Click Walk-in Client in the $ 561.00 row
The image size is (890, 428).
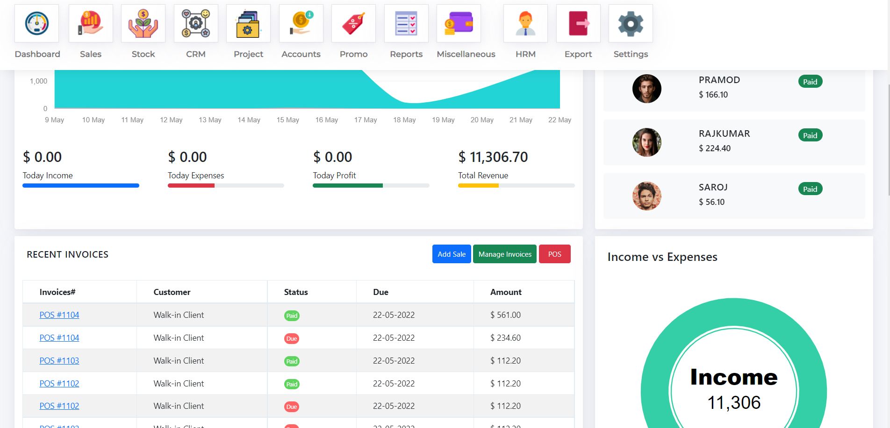tap(179, 315)
